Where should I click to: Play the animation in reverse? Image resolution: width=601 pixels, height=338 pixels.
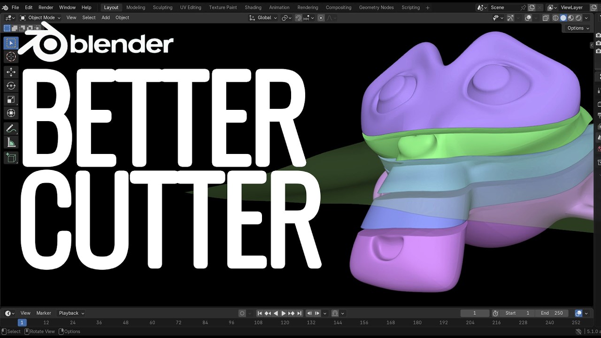pyautogui.click(x=276, y=313)
